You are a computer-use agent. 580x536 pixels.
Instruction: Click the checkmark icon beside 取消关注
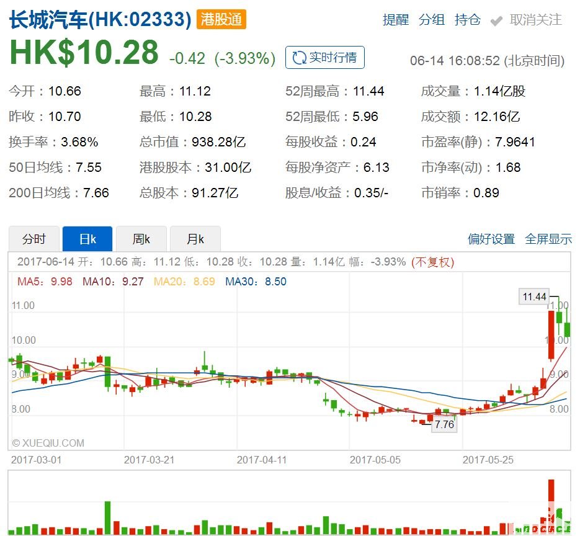(496, 21)
